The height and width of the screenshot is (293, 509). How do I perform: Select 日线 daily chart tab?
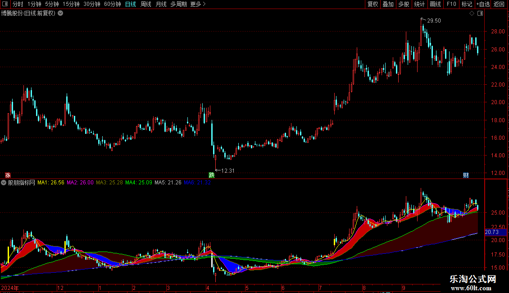[x=131, y=4]
